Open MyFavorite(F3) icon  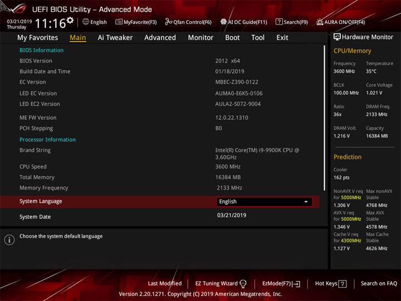pos(119,22)
